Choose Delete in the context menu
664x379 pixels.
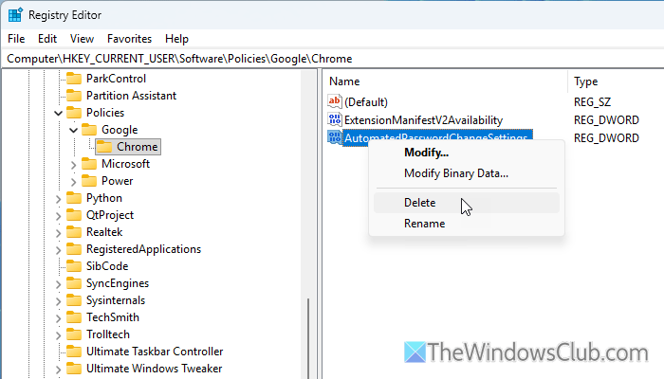467,203
